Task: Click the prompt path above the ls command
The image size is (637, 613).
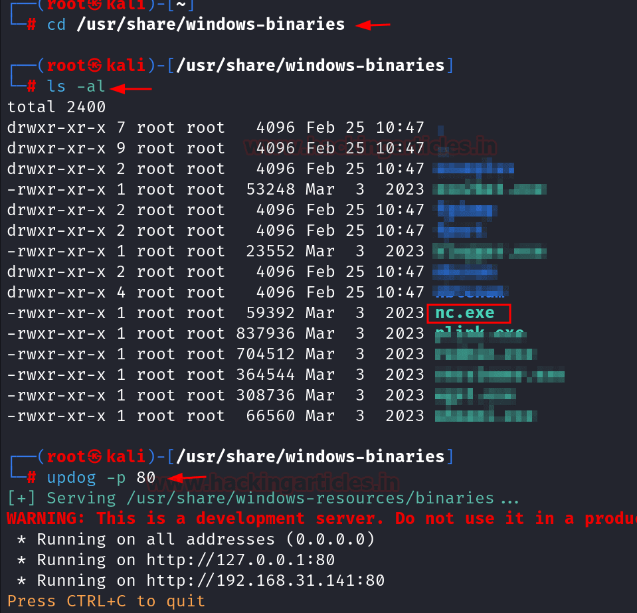Action: [x=310, y=65]
